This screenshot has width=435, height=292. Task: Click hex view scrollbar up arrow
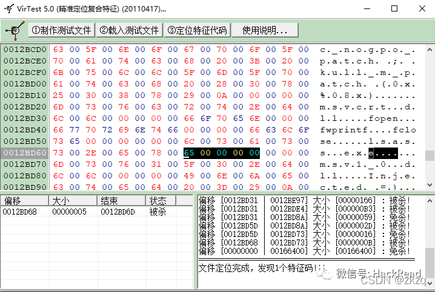[430, 50]
